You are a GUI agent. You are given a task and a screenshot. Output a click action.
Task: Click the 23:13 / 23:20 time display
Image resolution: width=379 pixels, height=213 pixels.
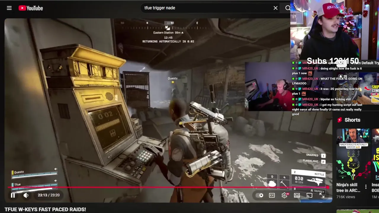49,195
